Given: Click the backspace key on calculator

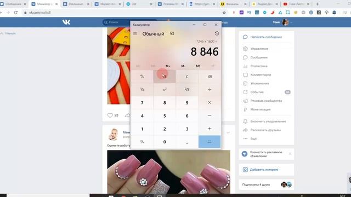Looking at the screenshot, I should 210,77.
